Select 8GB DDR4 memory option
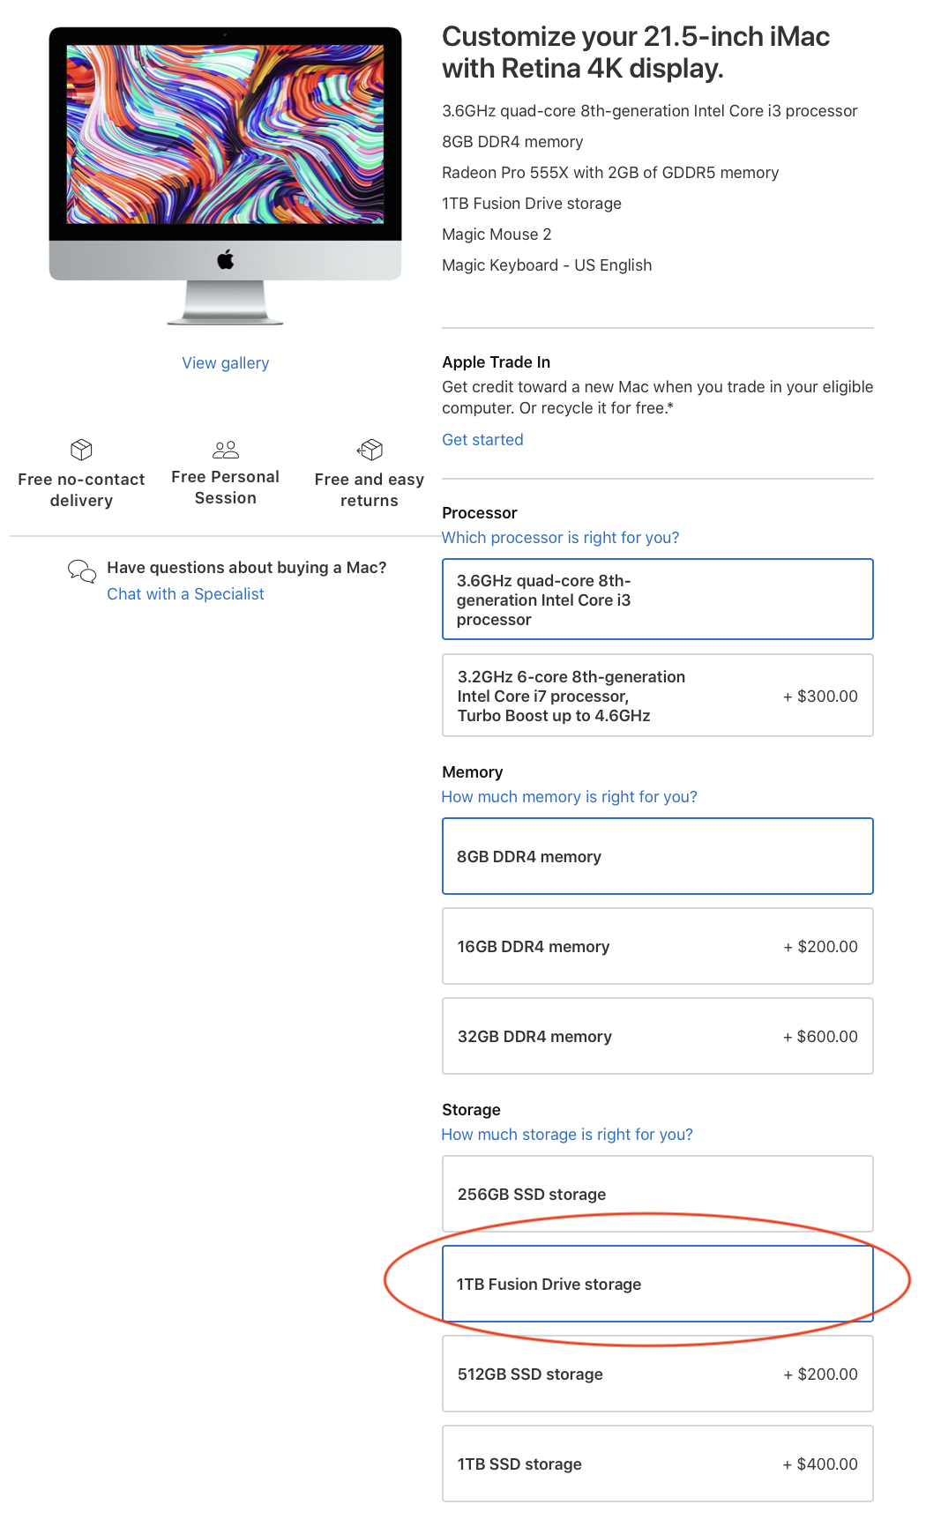Screen dimensions: 926x1527 pyautogui.click(x=658, y=857)
